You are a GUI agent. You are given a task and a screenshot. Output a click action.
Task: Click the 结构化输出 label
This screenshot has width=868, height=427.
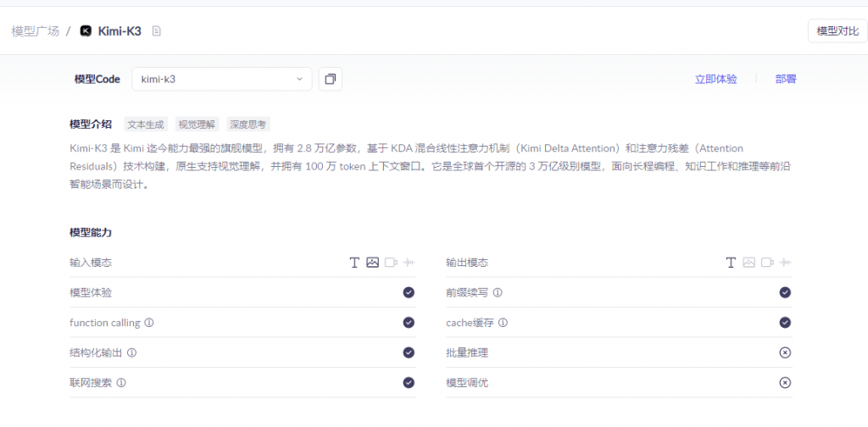[x=96, y=352]
